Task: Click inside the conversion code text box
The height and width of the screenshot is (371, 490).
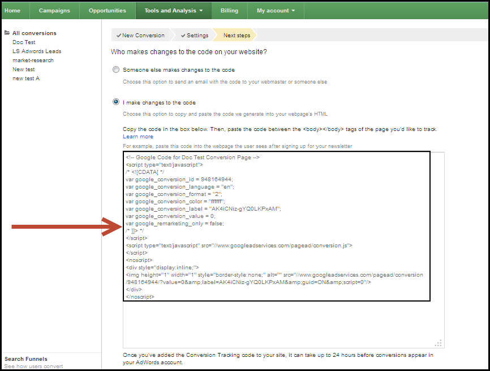Action: pyautogui.click(x=283, y=322)
